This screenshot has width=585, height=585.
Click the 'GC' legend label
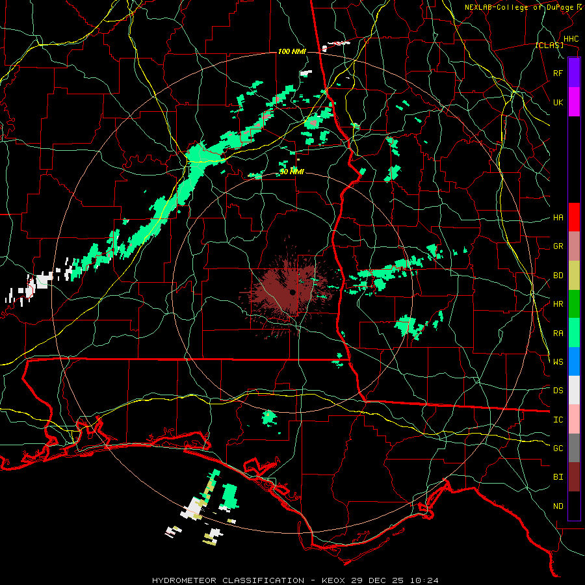pyautogui.click(x=558, y=448)
